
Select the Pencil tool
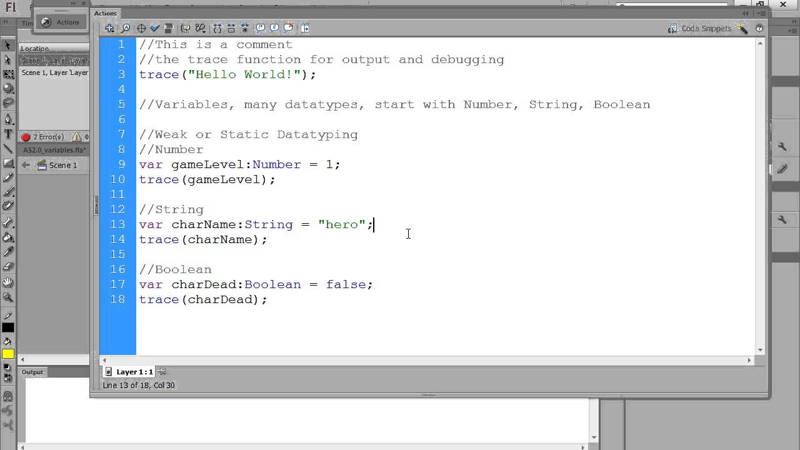point(8,178)
